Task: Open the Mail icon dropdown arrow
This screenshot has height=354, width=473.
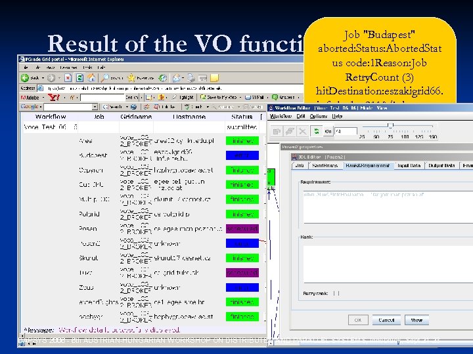Action: [183, 78]
